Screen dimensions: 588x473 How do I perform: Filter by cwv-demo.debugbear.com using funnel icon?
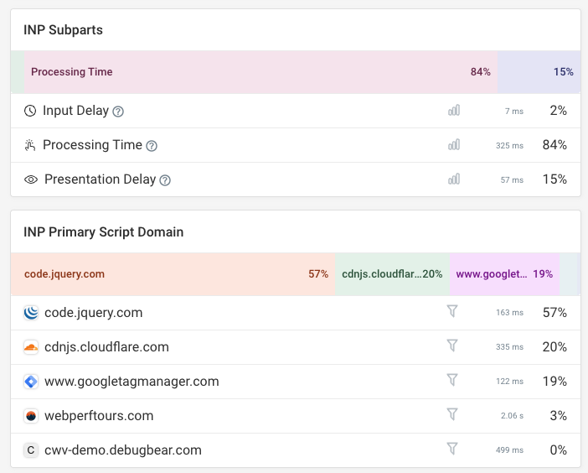point(452,449)
